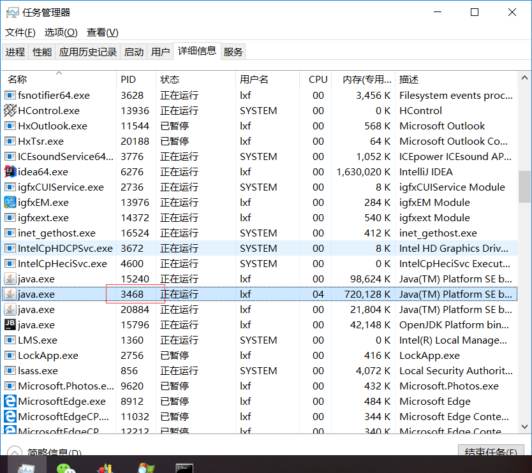Click the inet_gethost.exe process icon
Screen dimensions: 532x473
[x=10, y=233]
